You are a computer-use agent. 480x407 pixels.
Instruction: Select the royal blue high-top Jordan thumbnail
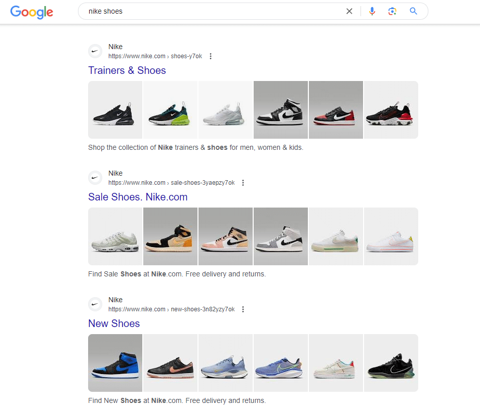click(x=115, y=363)
